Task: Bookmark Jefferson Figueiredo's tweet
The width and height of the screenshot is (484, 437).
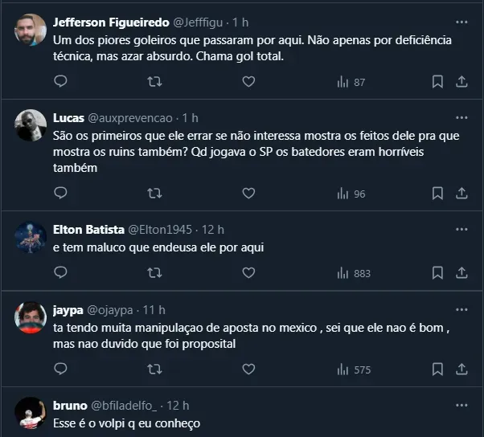Action: pos(437,82)
